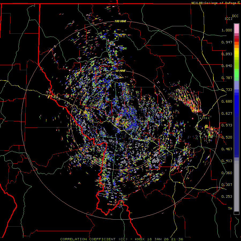Viewport: 241px width, 241px height.
Task: Click the 1.000 color scale value
Action: 227,30
